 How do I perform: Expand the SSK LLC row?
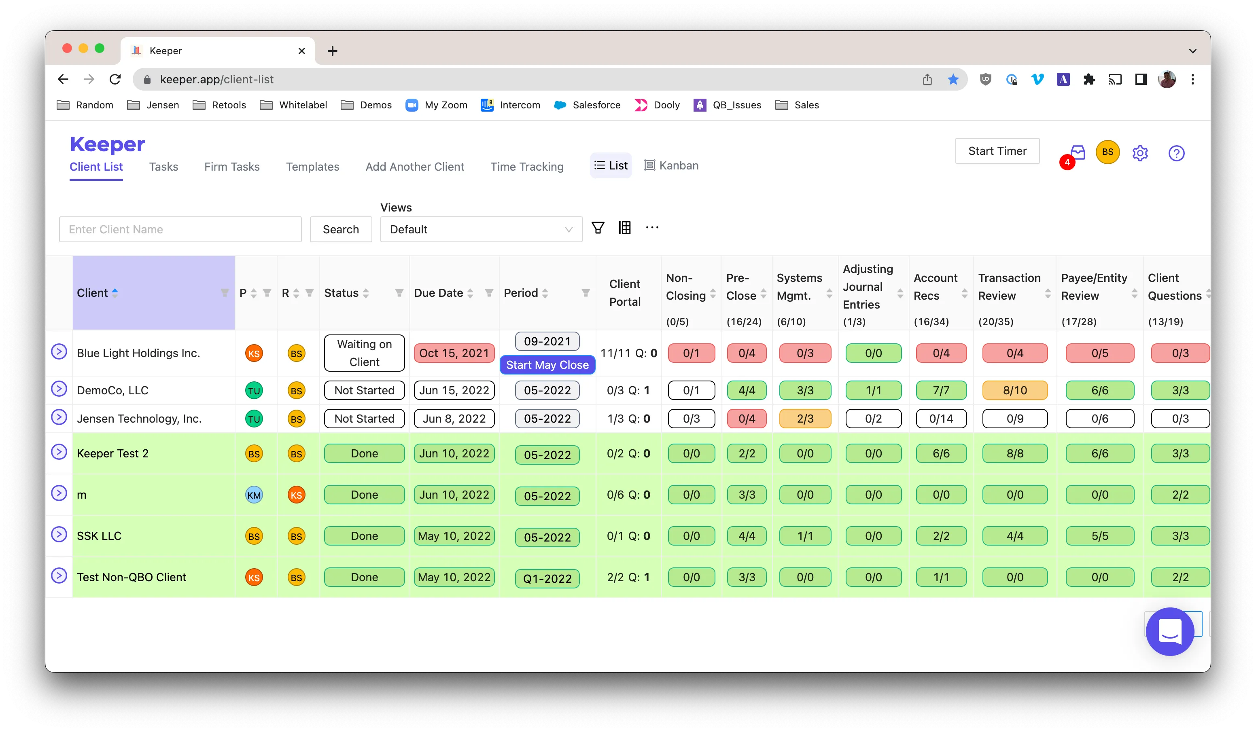tap(59, 535)
